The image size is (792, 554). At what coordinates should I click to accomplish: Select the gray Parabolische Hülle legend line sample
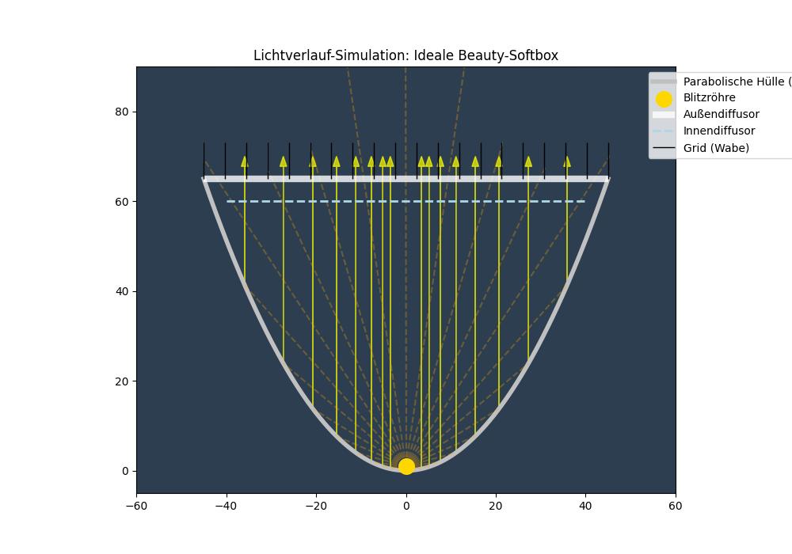pos(664,82)
